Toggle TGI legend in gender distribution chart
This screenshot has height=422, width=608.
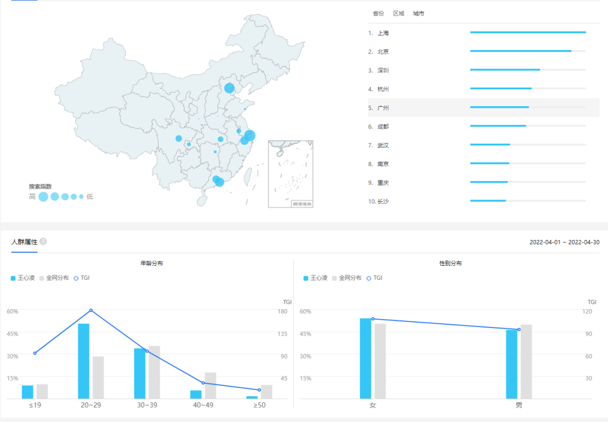(374, 278)
